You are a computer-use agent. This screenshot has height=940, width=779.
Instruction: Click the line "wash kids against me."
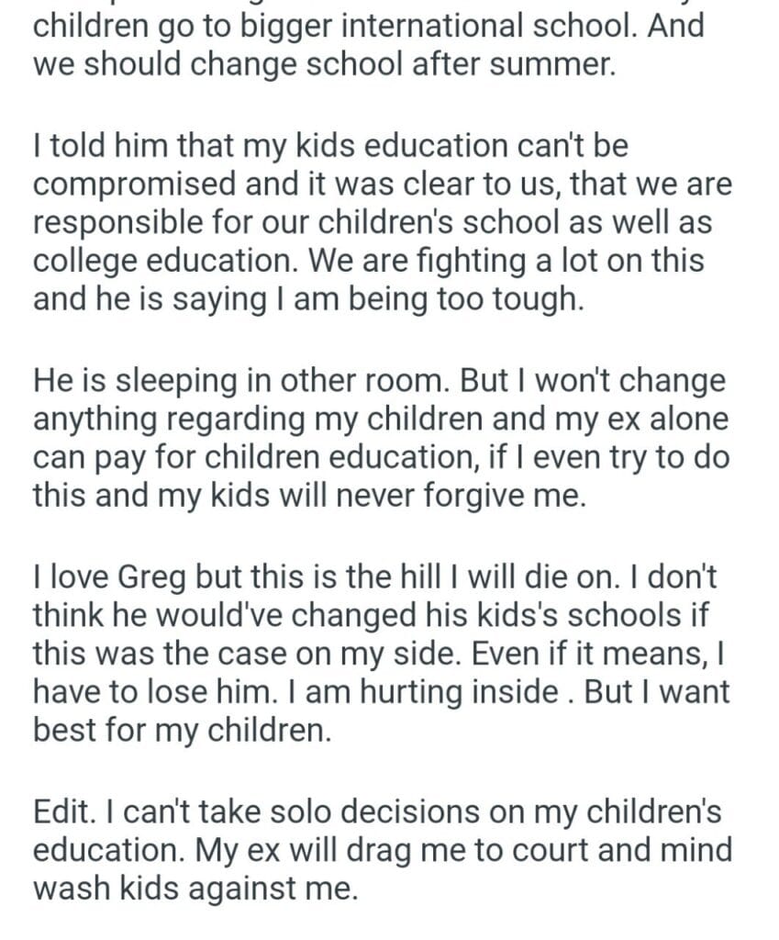coord(193,889)
